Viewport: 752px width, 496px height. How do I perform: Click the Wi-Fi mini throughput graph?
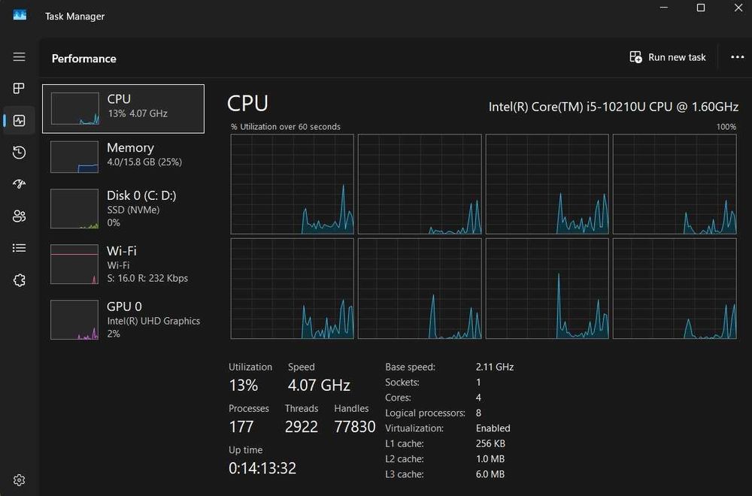point(74,264)
